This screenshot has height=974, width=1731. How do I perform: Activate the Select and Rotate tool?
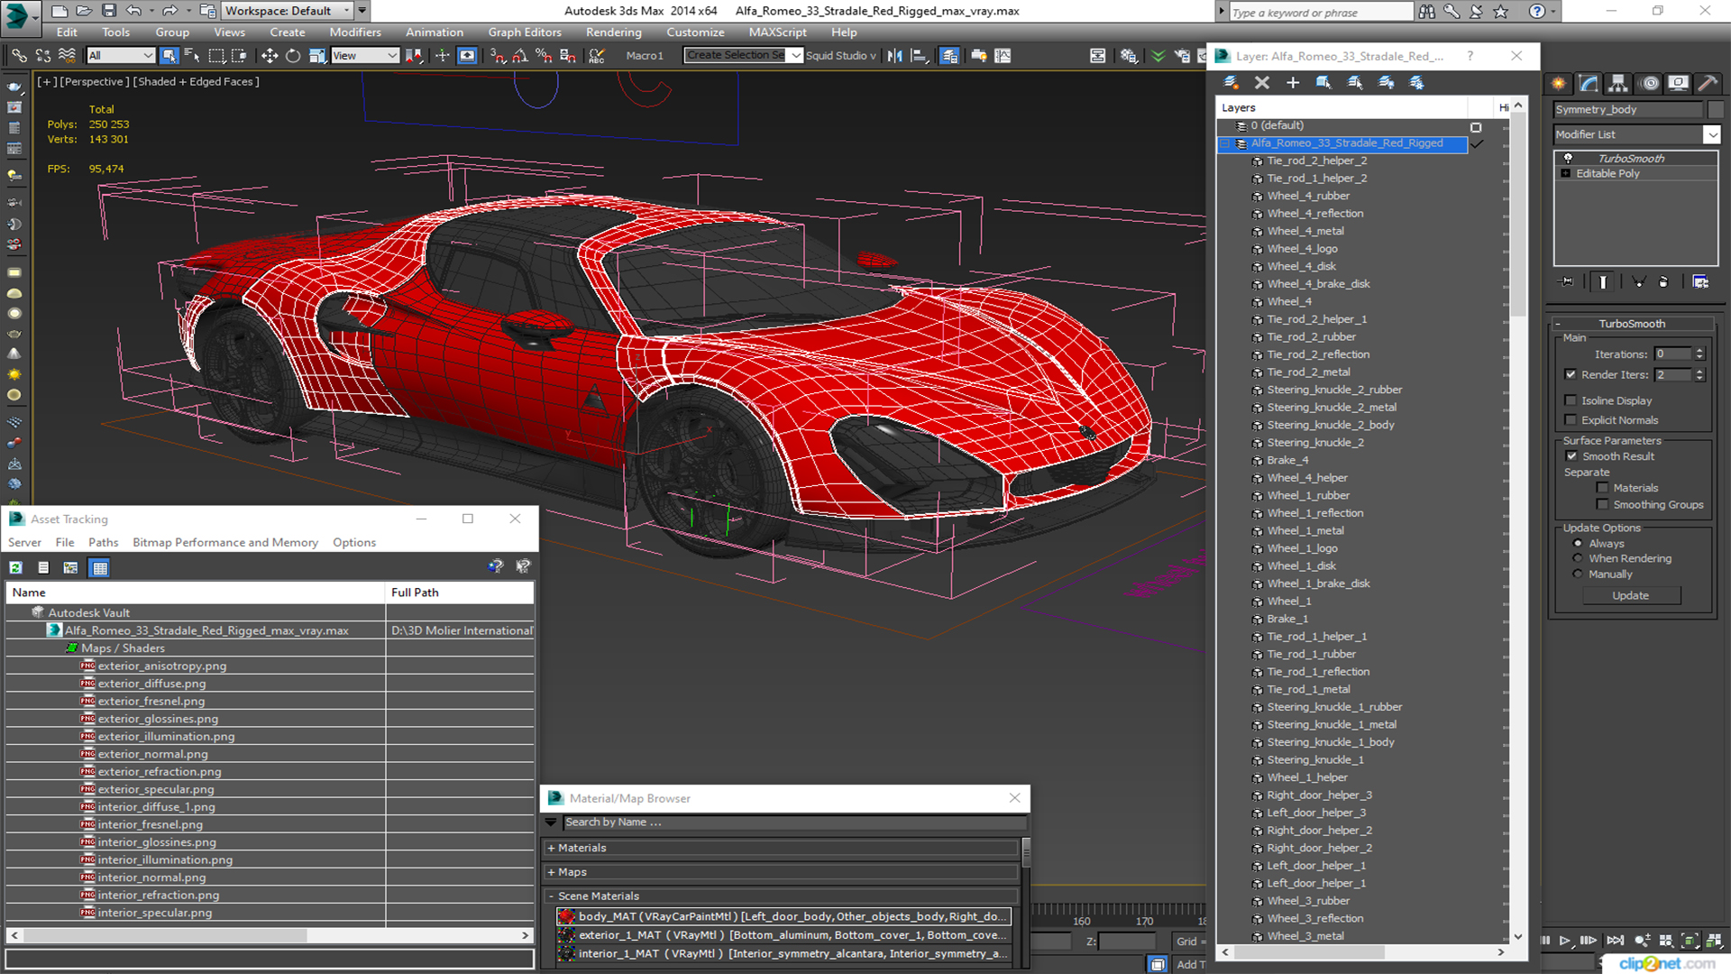pyautogui.click(x=293, y=56)
